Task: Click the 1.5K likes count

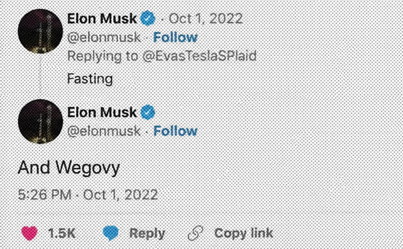Action: coord(62,233)
